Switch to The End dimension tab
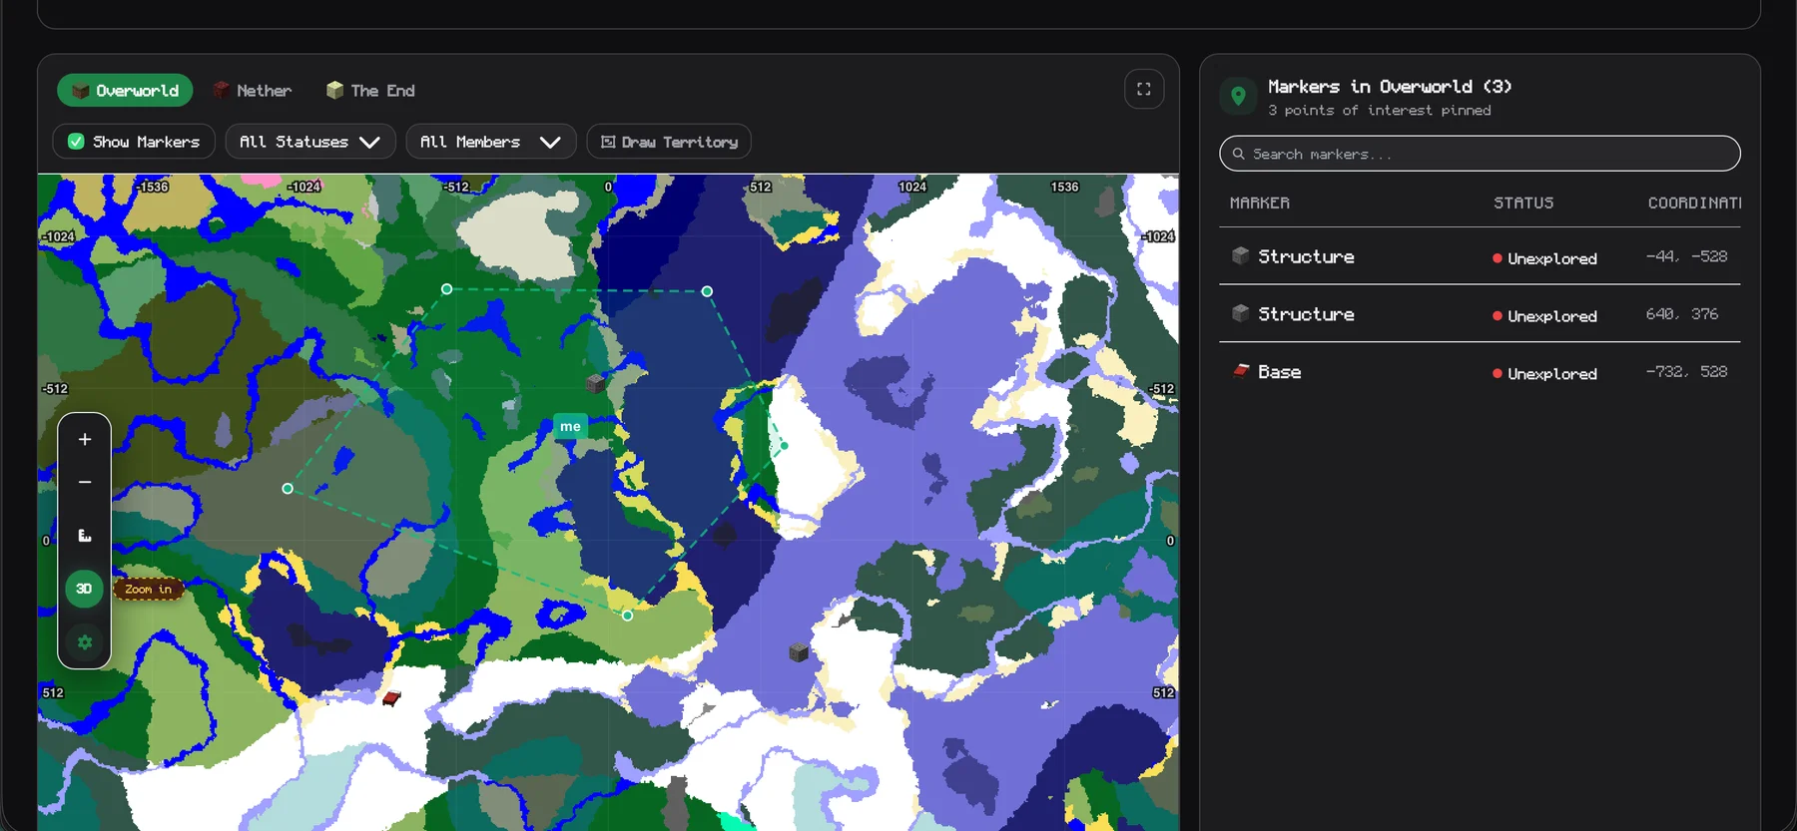Viewport: 1797px width, 831px height. 370,90
